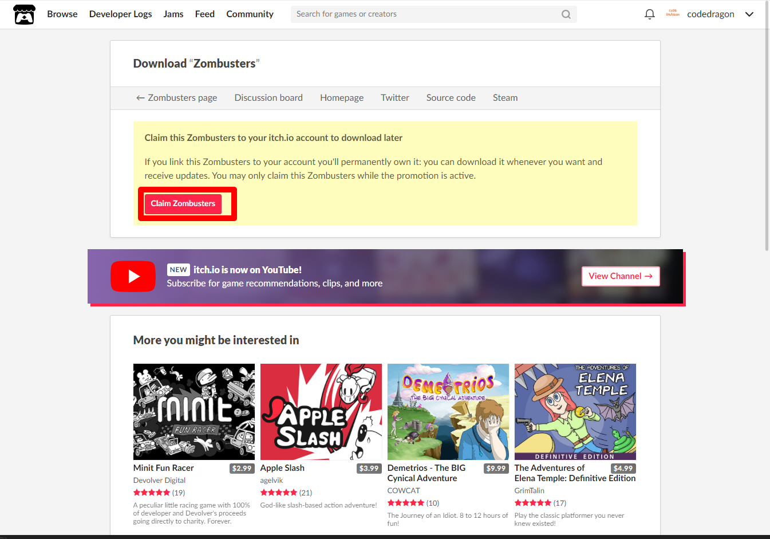Go to Jams
Image resolution: width=770 pixels, height=539 pixels.
(x=173, y=14)
